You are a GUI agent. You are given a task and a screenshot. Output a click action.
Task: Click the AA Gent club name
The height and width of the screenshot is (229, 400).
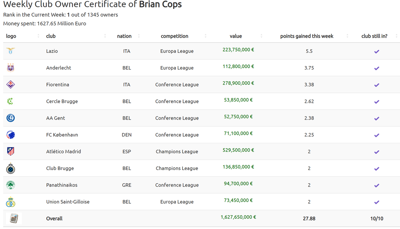56,118
